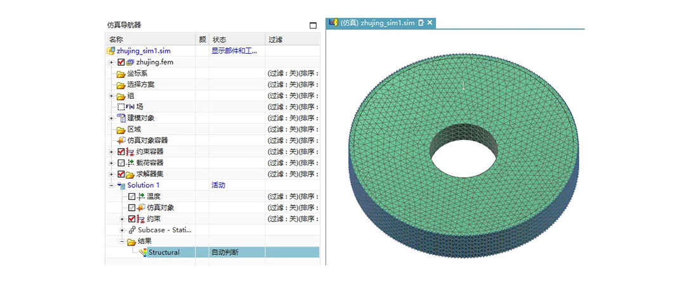The image size is (698, 281).
Task: Click the 选择方案 folder icon
Action: click(x=121, y=85)
